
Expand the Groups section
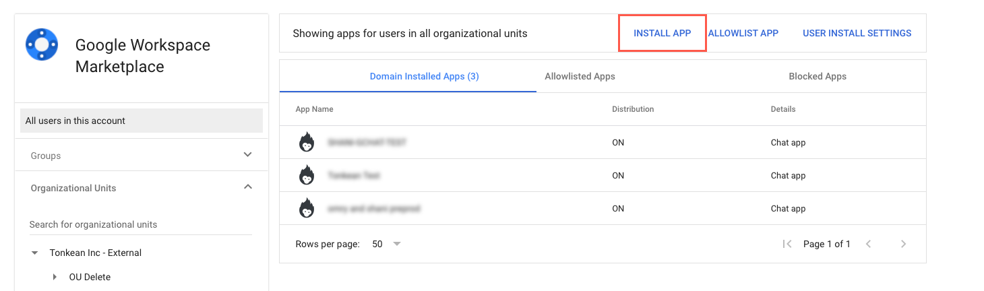coord(248,155)
